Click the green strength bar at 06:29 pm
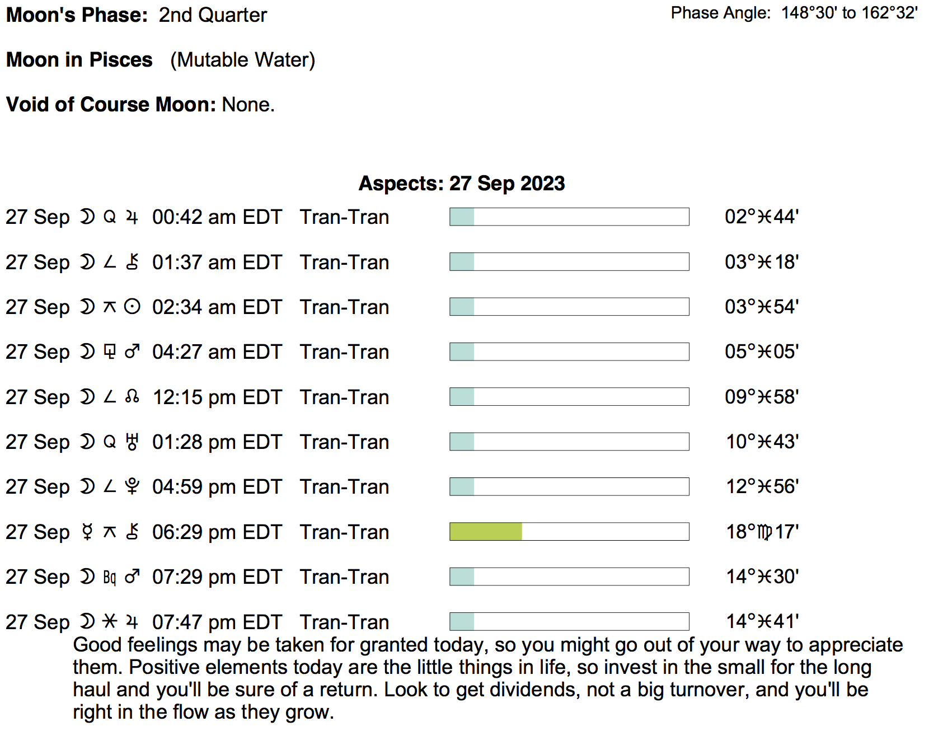This screenshot has height=731, width=938. point(486,532)
